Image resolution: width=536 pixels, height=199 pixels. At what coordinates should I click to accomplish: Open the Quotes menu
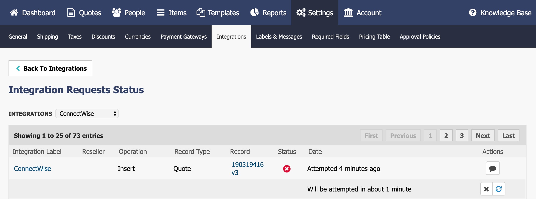[x=84, y=13]
